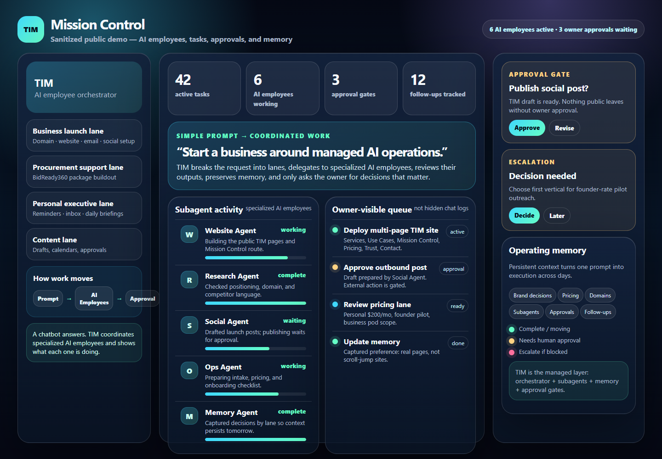Screen dimensions: 662x459
Task: Click the Complete / moving legend dot
Action: 512,329
